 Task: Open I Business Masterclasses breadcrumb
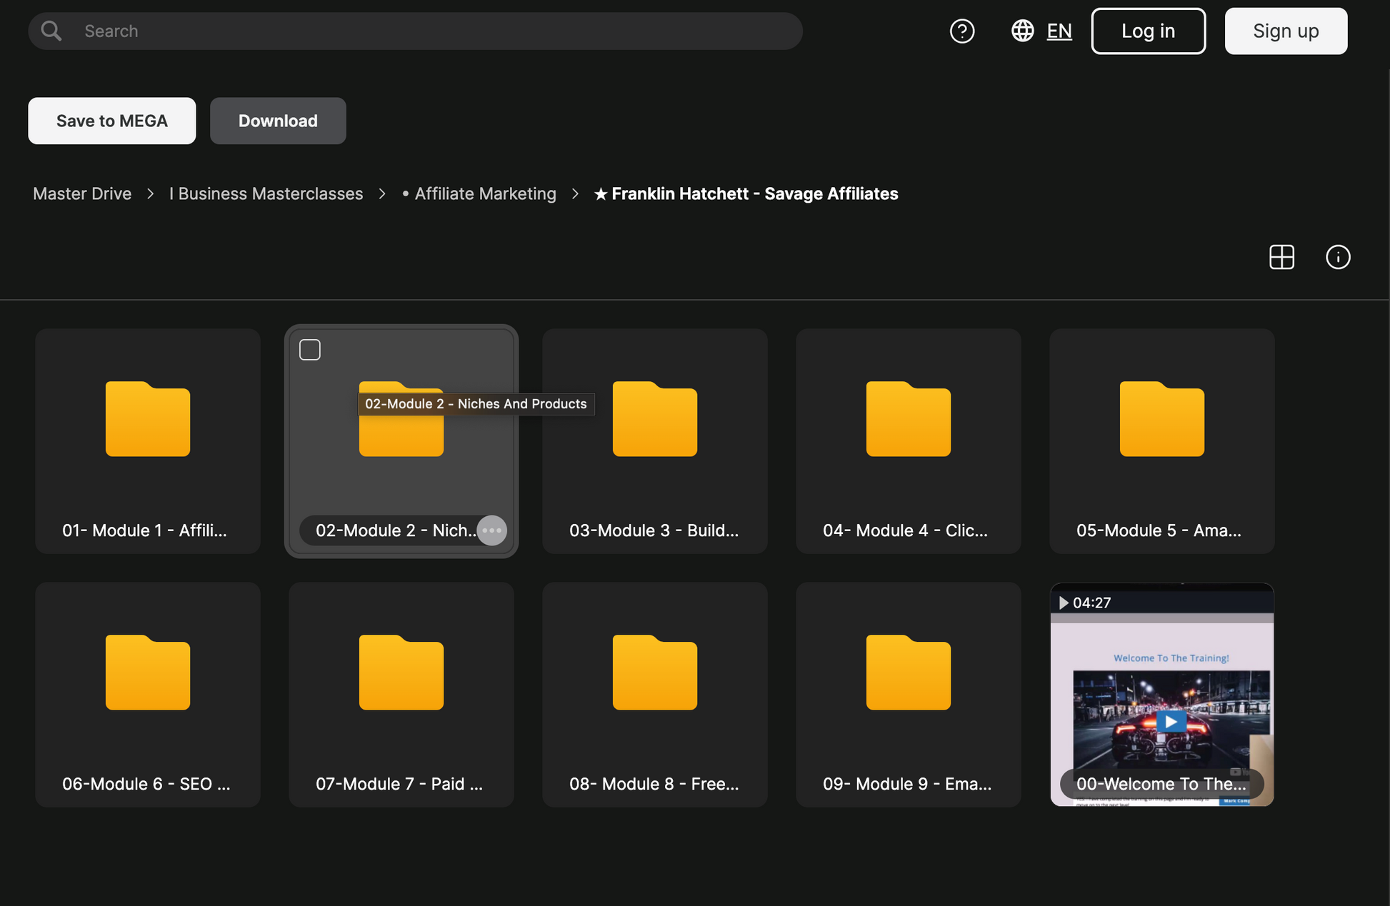coord(266,193)
